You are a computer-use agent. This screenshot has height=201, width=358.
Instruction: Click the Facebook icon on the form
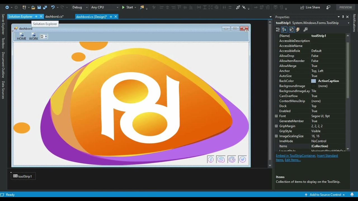pyautogui.click(x=211, y=159)
